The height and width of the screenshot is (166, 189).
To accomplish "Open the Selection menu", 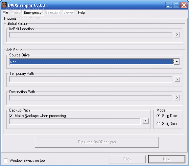I will [53, 12].
